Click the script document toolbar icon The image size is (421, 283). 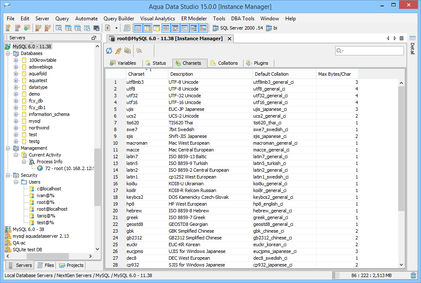tap(108, 27)
